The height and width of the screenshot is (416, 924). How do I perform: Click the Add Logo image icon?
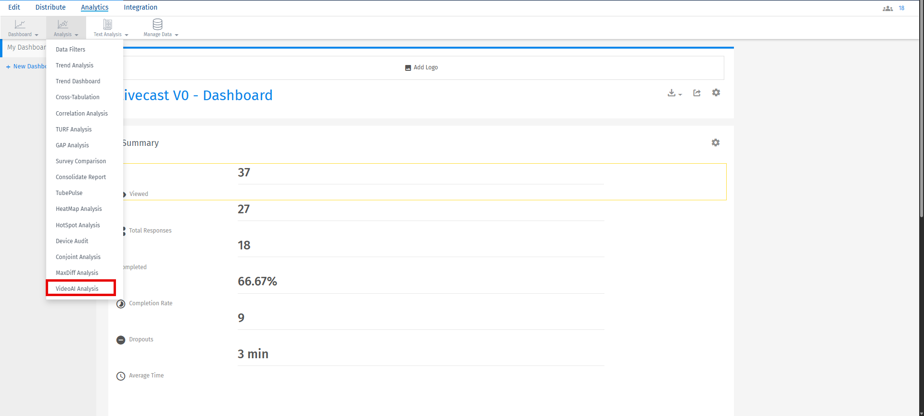click(408, 68)
